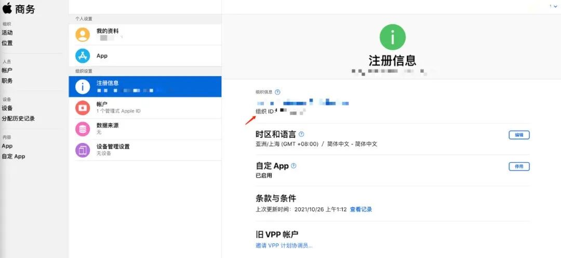This screenshot has height=258, width=561.
Task: Click the 注册信息 info icon in list
Action: [x=83, y=87]
